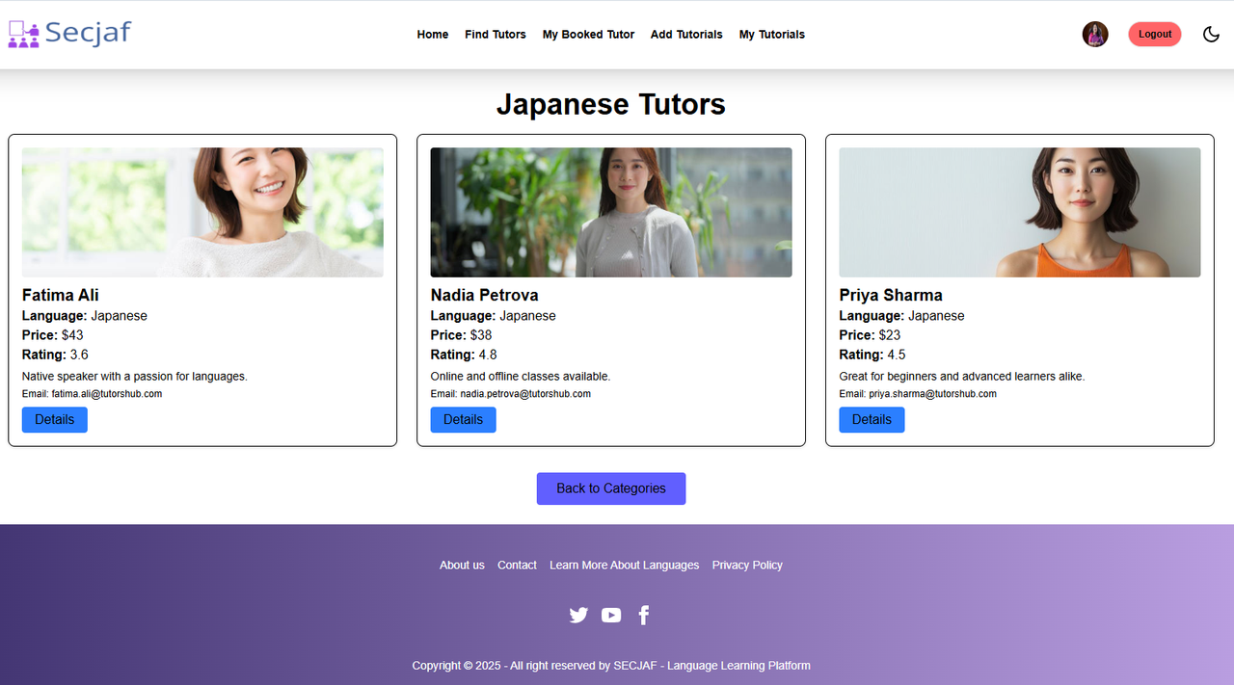The width and height of the screenshot is (1234, 685).
Task: Click email priya.sharma@tutorshub.com
Action: (933, 394)
